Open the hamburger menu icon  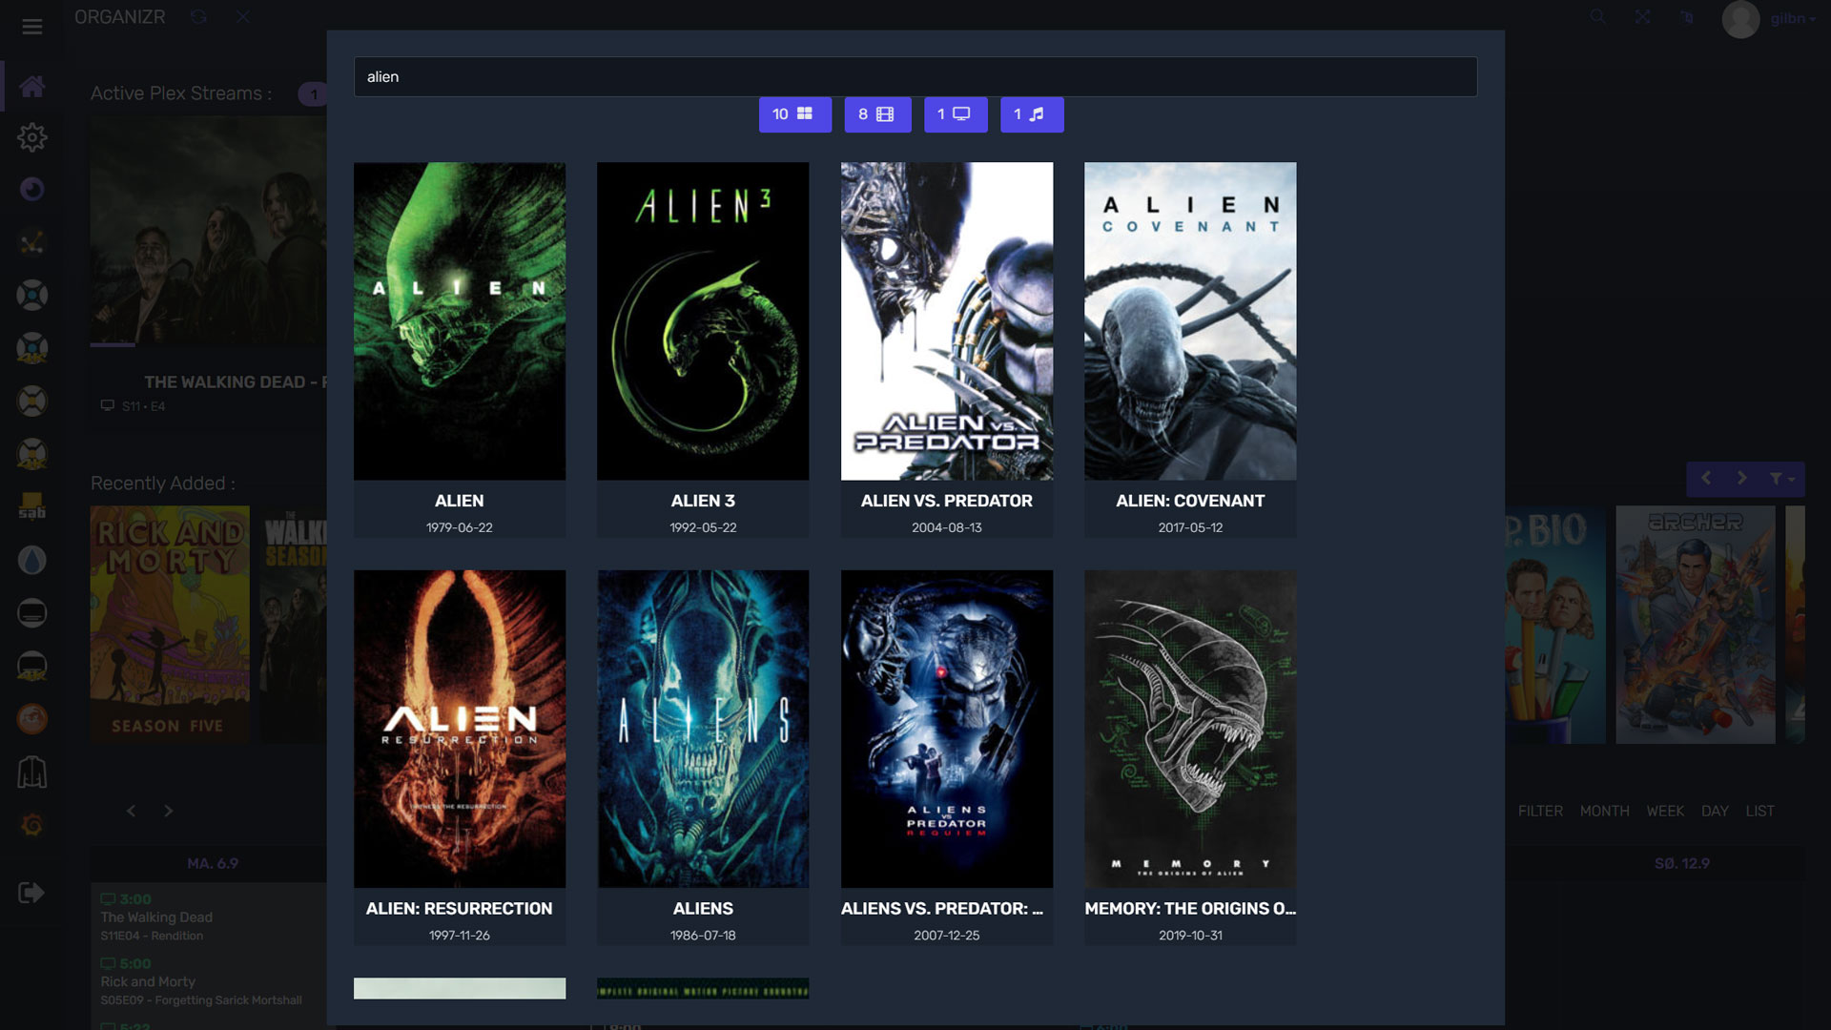[x=31, y=27]
